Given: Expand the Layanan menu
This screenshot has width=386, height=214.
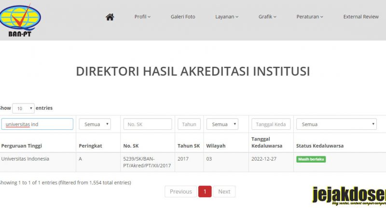Looking at the screenshot, I should (x=227, y=17).
